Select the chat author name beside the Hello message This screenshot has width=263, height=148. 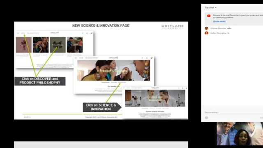click(x=218, y=28)
